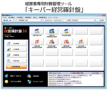The height and width of the screenshot is (90, 108).
Task: Open 8期比較 変動損益計算書 icon
Action: [x=37, y=42]
